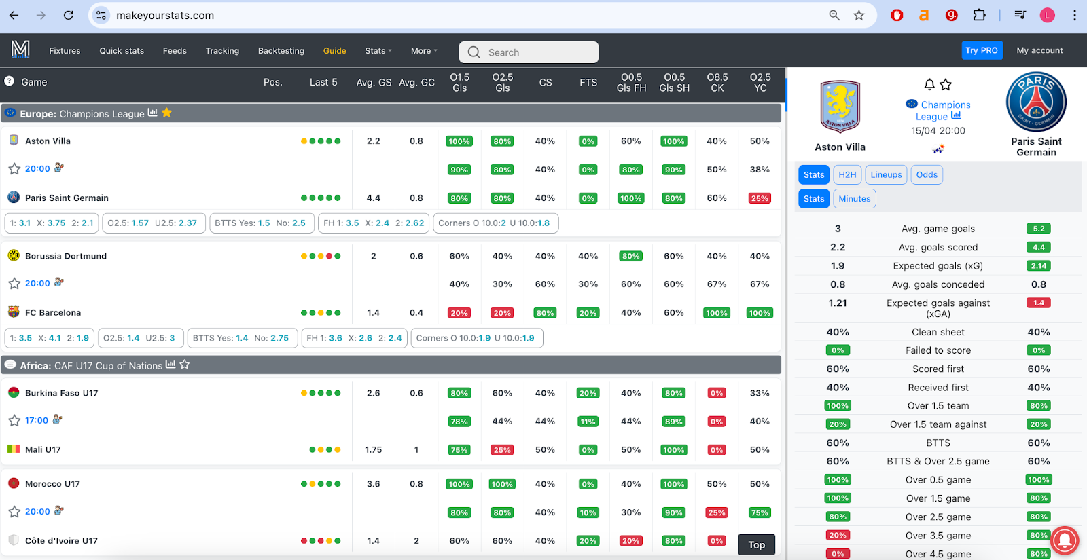Screen dimensions: 1087x560
Task: Select the Stats sub-tab next to Minutes
Action: (814, 198)
